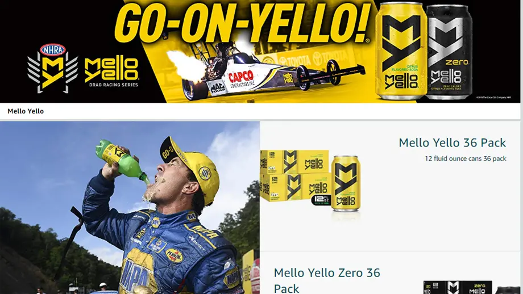Click the green Mello Yello bottle in the photo

(x=122, y=162)
